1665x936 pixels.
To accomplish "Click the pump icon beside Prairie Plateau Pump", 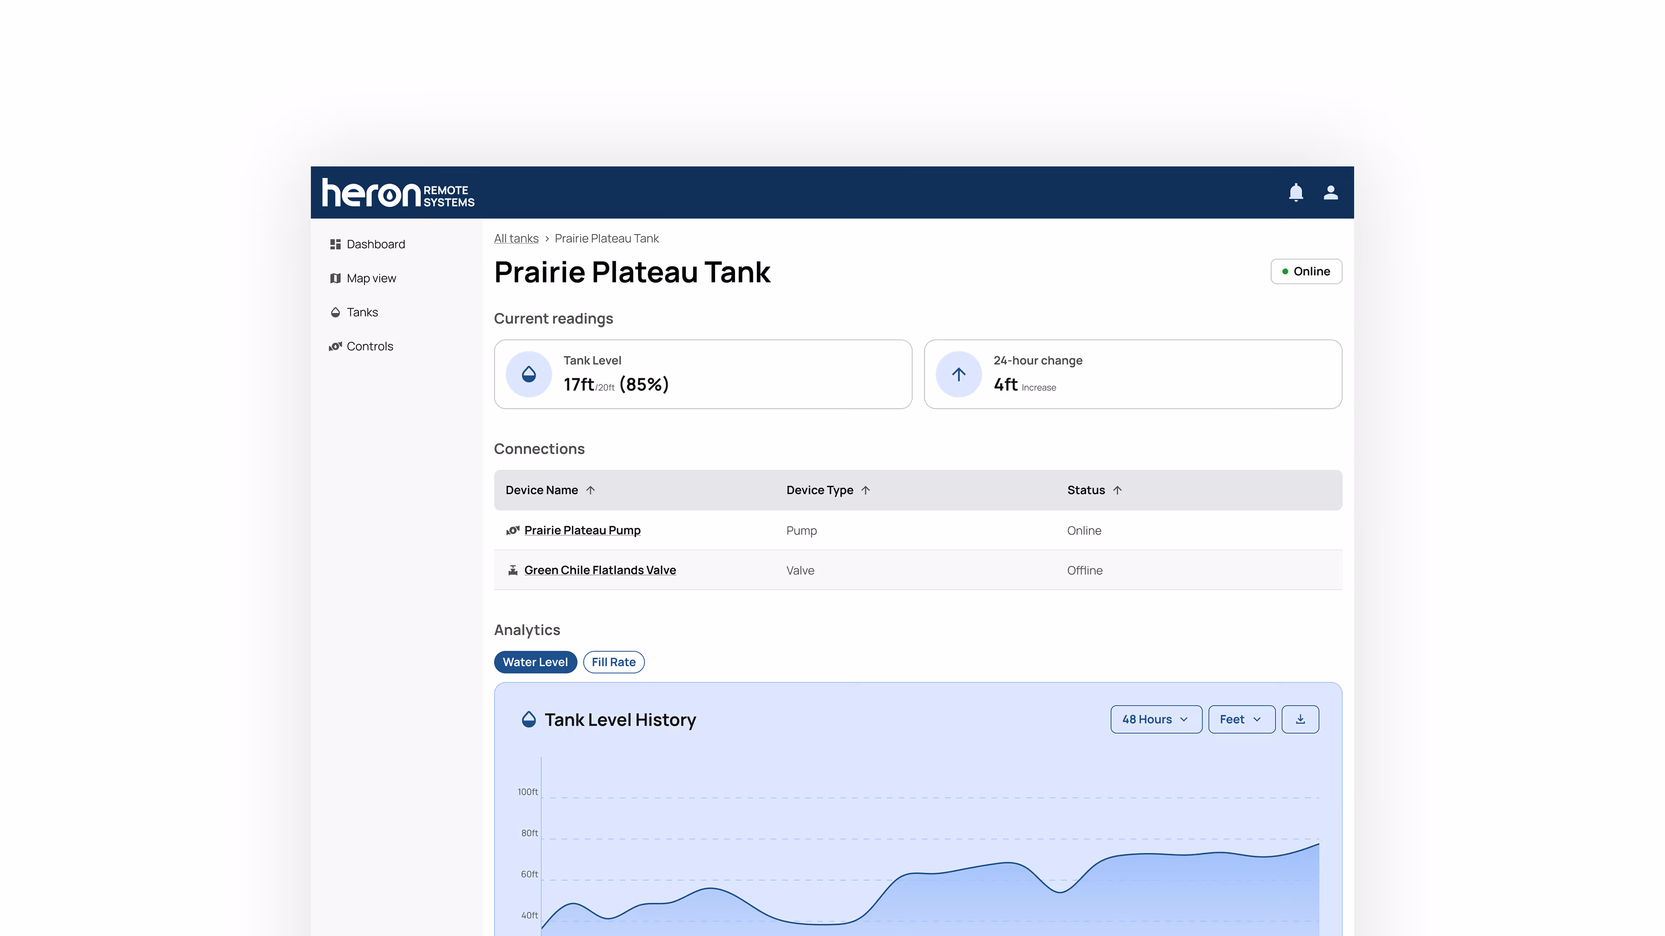I will 513,530.
